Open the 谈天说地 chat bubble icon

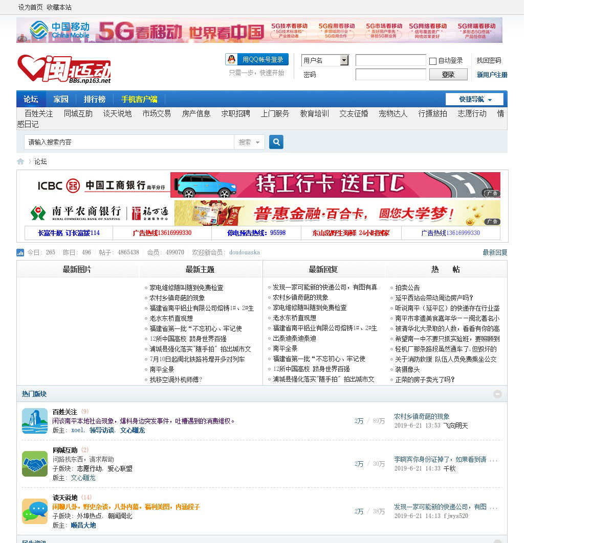(x=35, y=511)
